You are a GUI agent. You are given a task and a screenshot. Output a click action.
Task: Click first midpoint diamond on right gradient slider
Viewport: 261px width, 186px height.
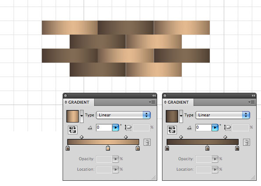[x=181, y=137]
